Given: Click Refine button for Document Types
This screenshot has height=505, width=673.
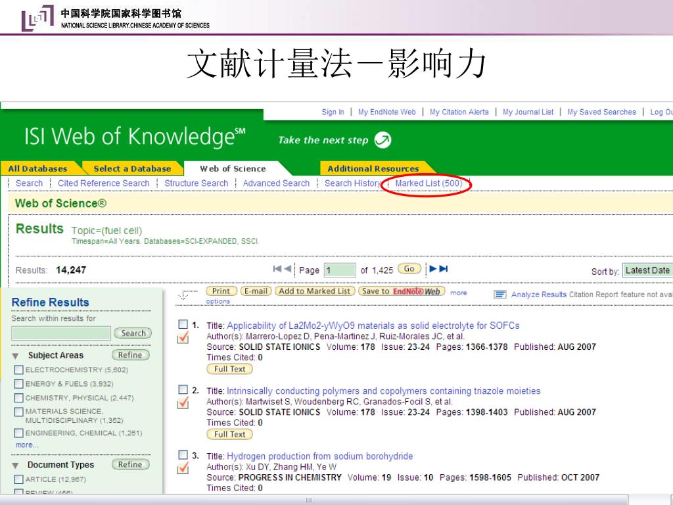Looking at the screenshot, I should [130, 465].
